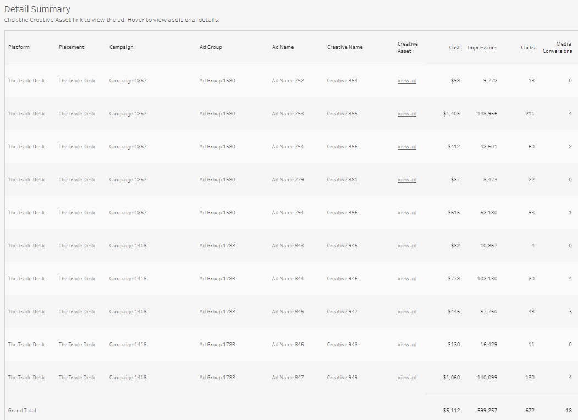Image resolution: width=578 pixels, height=420 pixels.
Task: Select the Ad Name 847 cell
Action: [288, 378]
